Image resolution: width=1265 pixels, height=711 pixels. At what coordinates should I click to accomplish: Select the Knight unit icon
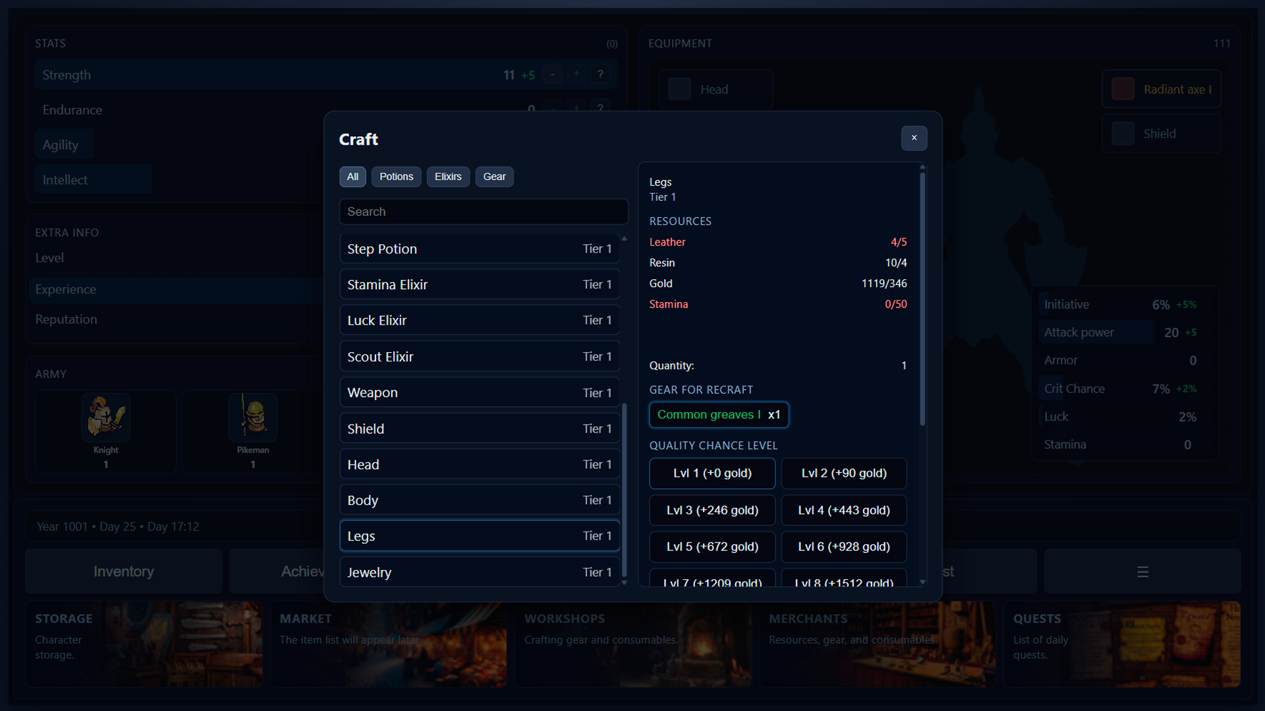click(105, 417)
